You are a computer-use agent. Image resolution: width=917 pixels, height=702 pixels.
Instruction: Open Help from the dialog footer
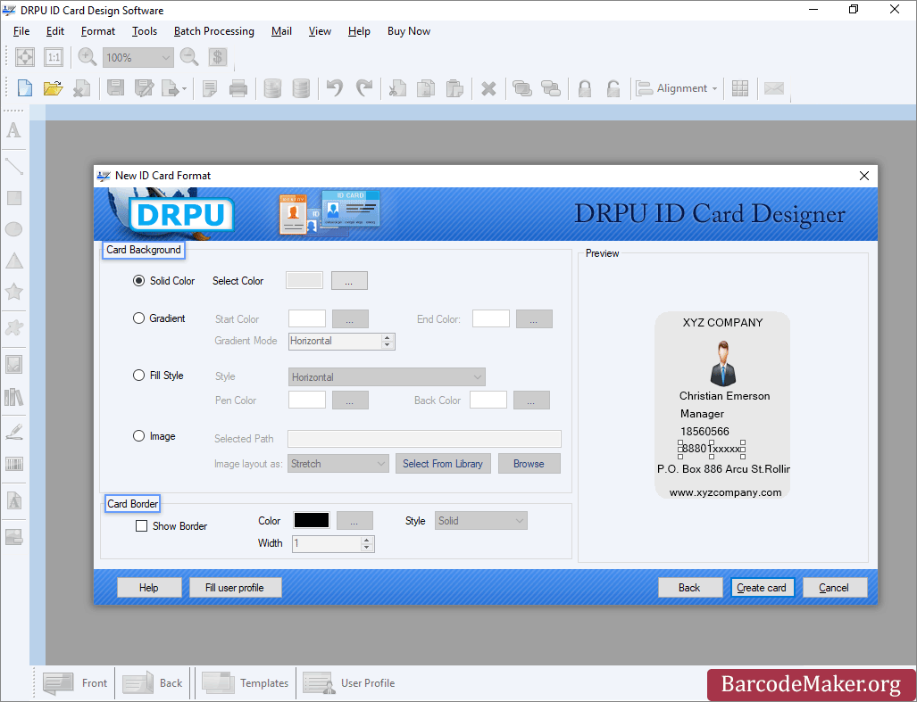tap(148, 588)
